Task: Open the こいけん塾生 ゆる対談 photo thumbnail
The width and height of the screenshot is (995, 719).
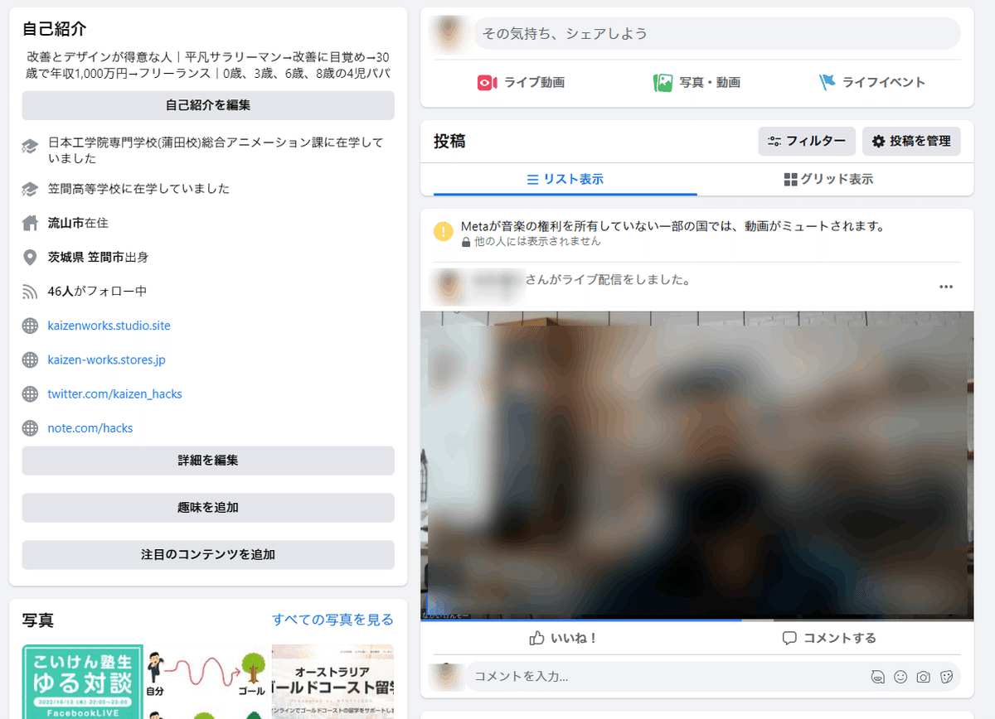Action: coord(82,682)
